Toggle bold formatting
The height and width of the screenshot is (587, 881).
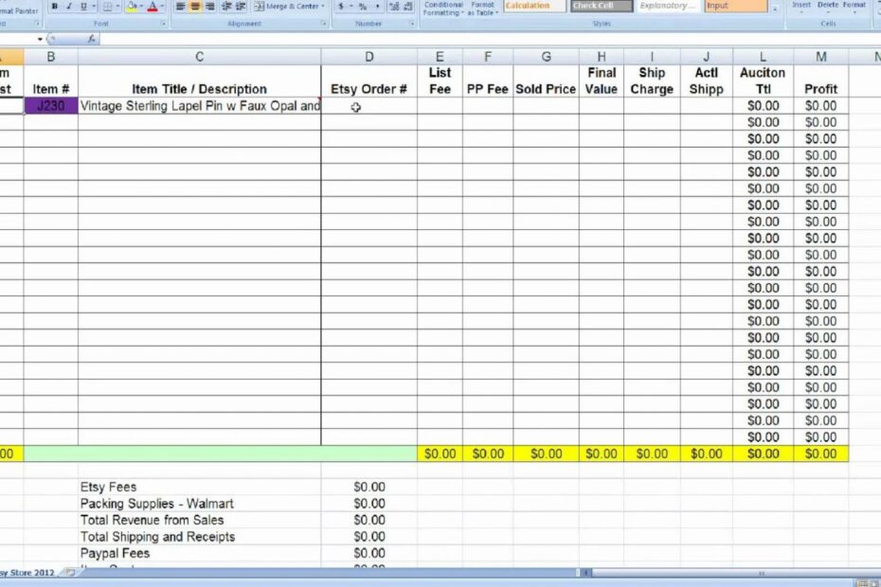point(54,6)
